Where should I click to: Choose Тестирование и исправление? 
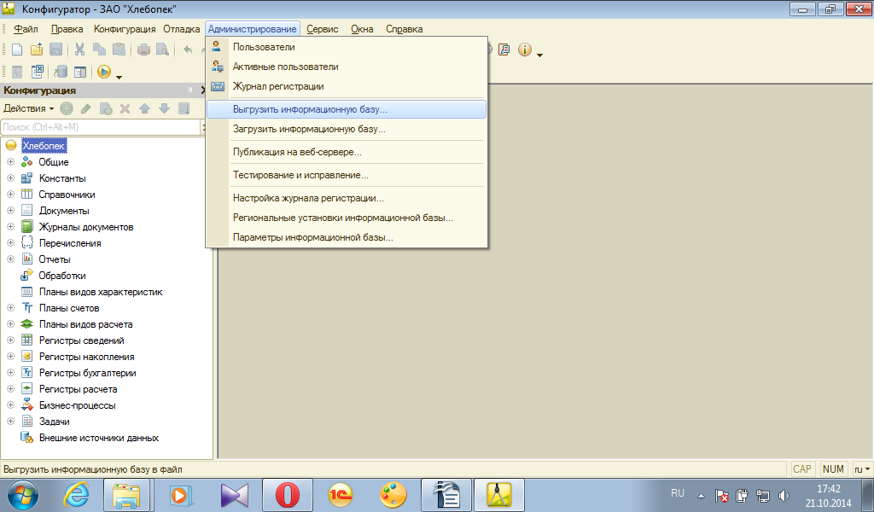click(x=347, y=175)
